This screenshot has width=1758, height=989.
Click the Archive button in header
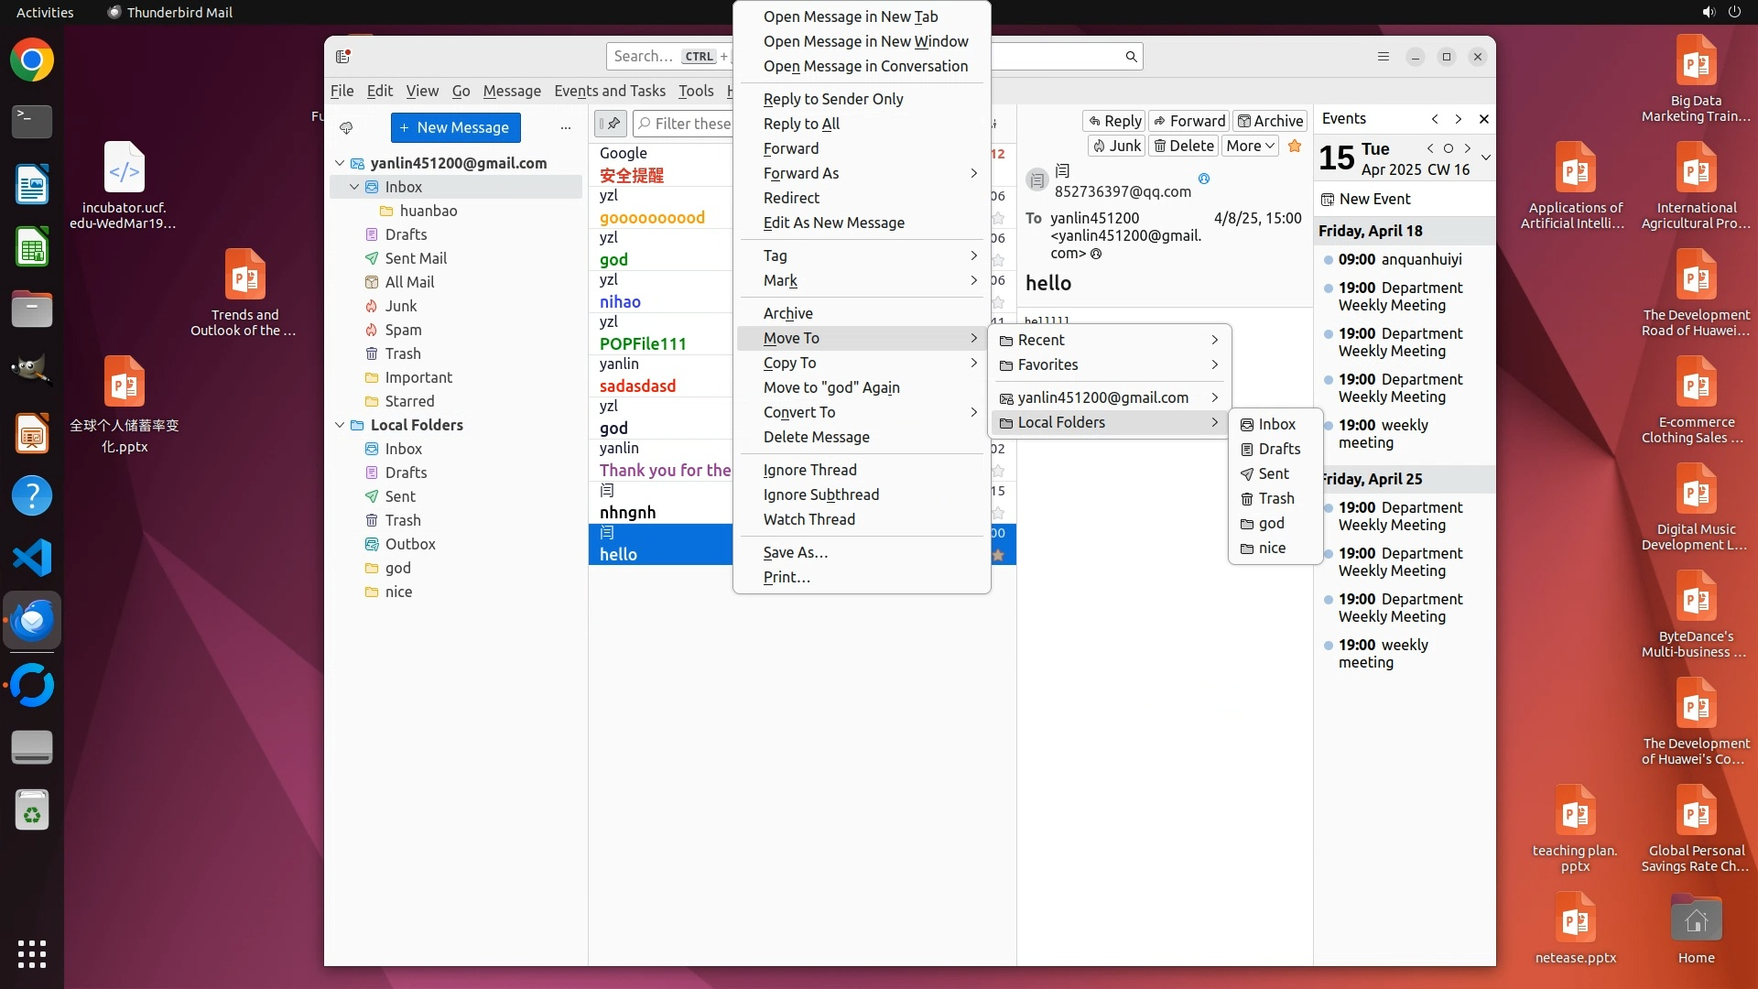tap(1269, 121)
